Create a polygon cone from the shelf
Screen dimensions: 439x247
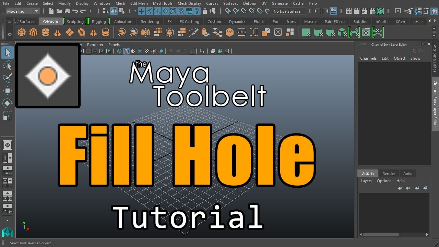pyautogui.click(x=58, y=33)
